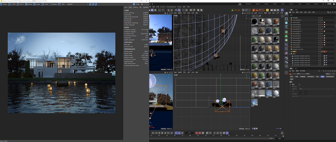Select Straight Cut Grass object
Viewport: 336px width, 142px height.
298,49
